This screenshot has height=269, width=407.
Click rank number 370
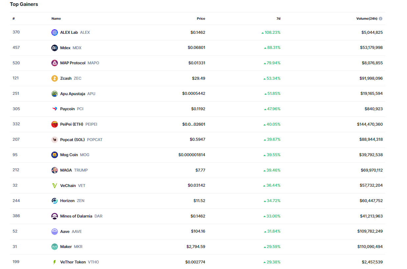[x=16, y=32]
